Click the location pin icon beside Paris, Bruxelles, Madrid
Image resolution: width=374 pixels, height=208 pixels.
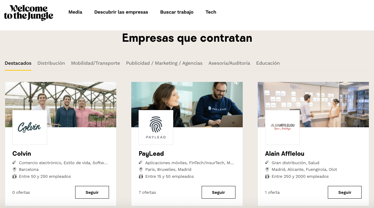[141, 169]
